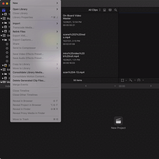Image resolution: width=159 pixels, height=159 pixels.
Task: Select Reveal Proxy Media in Finder
Action: (36, 113)
